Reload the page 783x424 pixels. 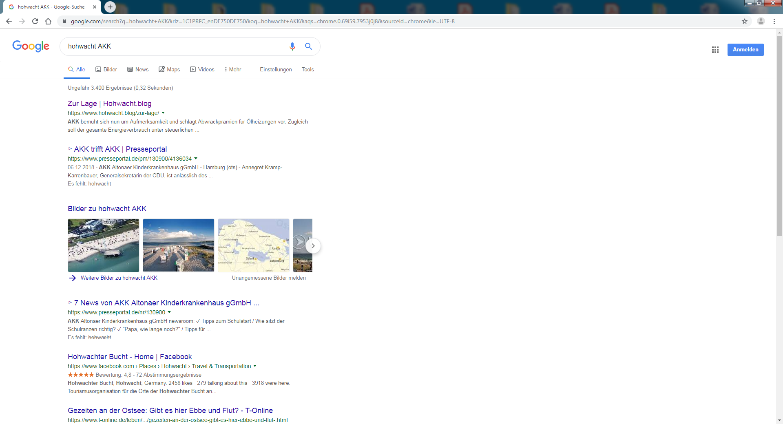click(35, 21)
